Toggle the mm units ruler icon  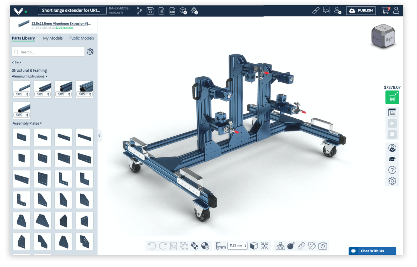(220, 246)
